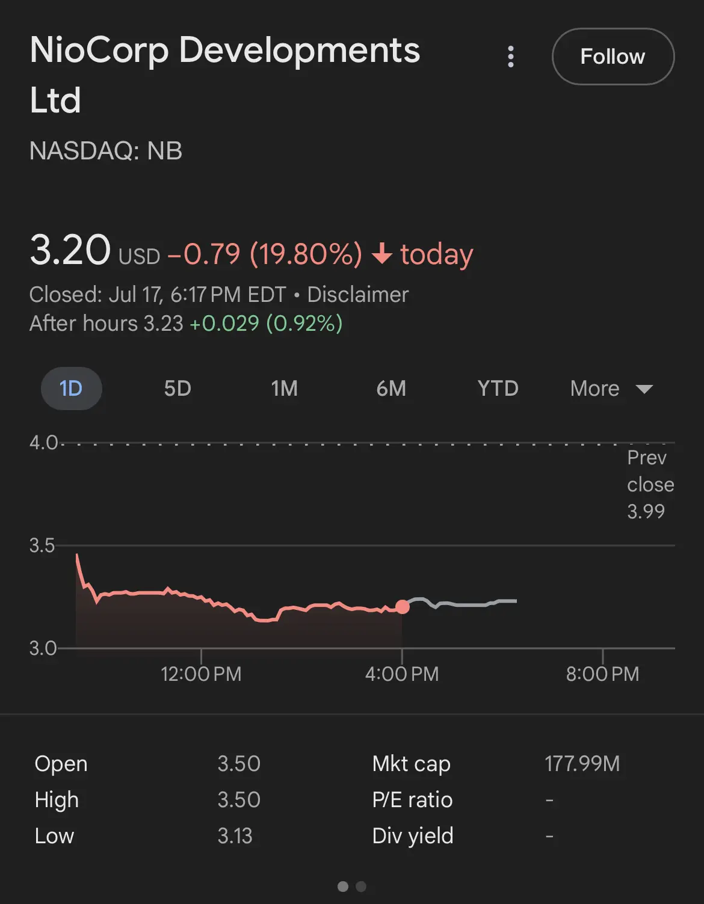This screenshot has width=704, height=904.
Task: Switch to the 1M chart range
Action: (x=284, y=389)
